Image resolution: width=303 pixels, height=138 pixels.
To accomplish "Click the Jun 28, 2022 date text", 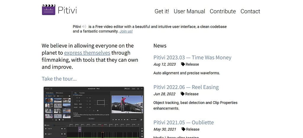I will pyautogui.click(x=165, y=94).
